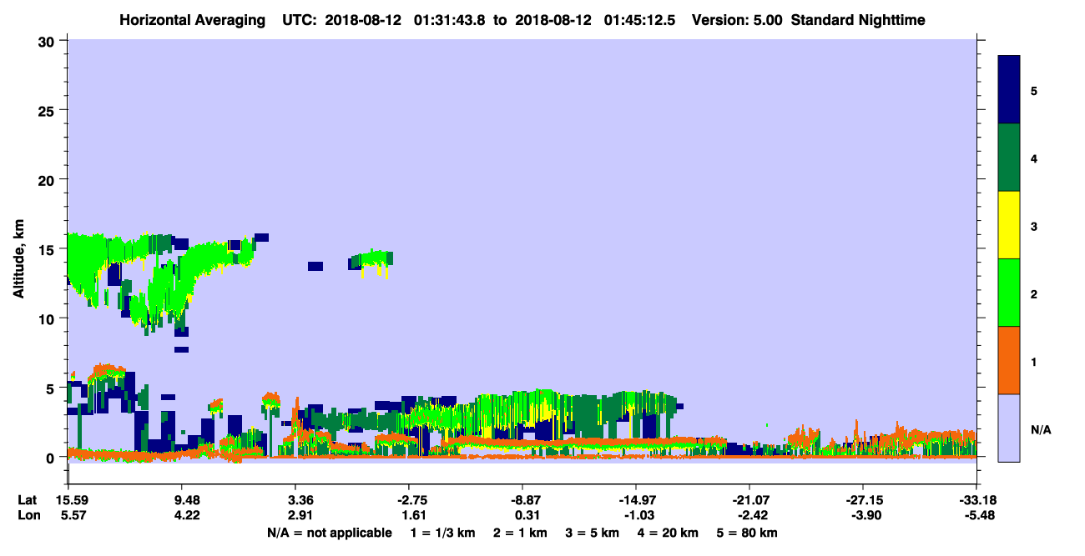The height and width of the screenshot is (556, 1085).
Task: Click the bright green level 2 color band
Action: coord(1009,293)
